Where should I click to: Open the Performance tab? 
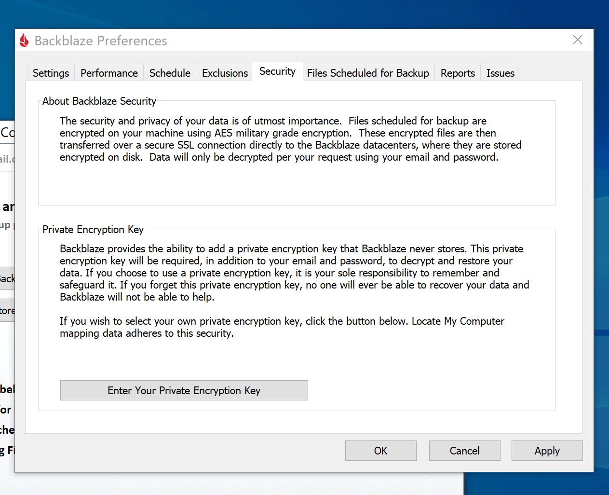109,73
